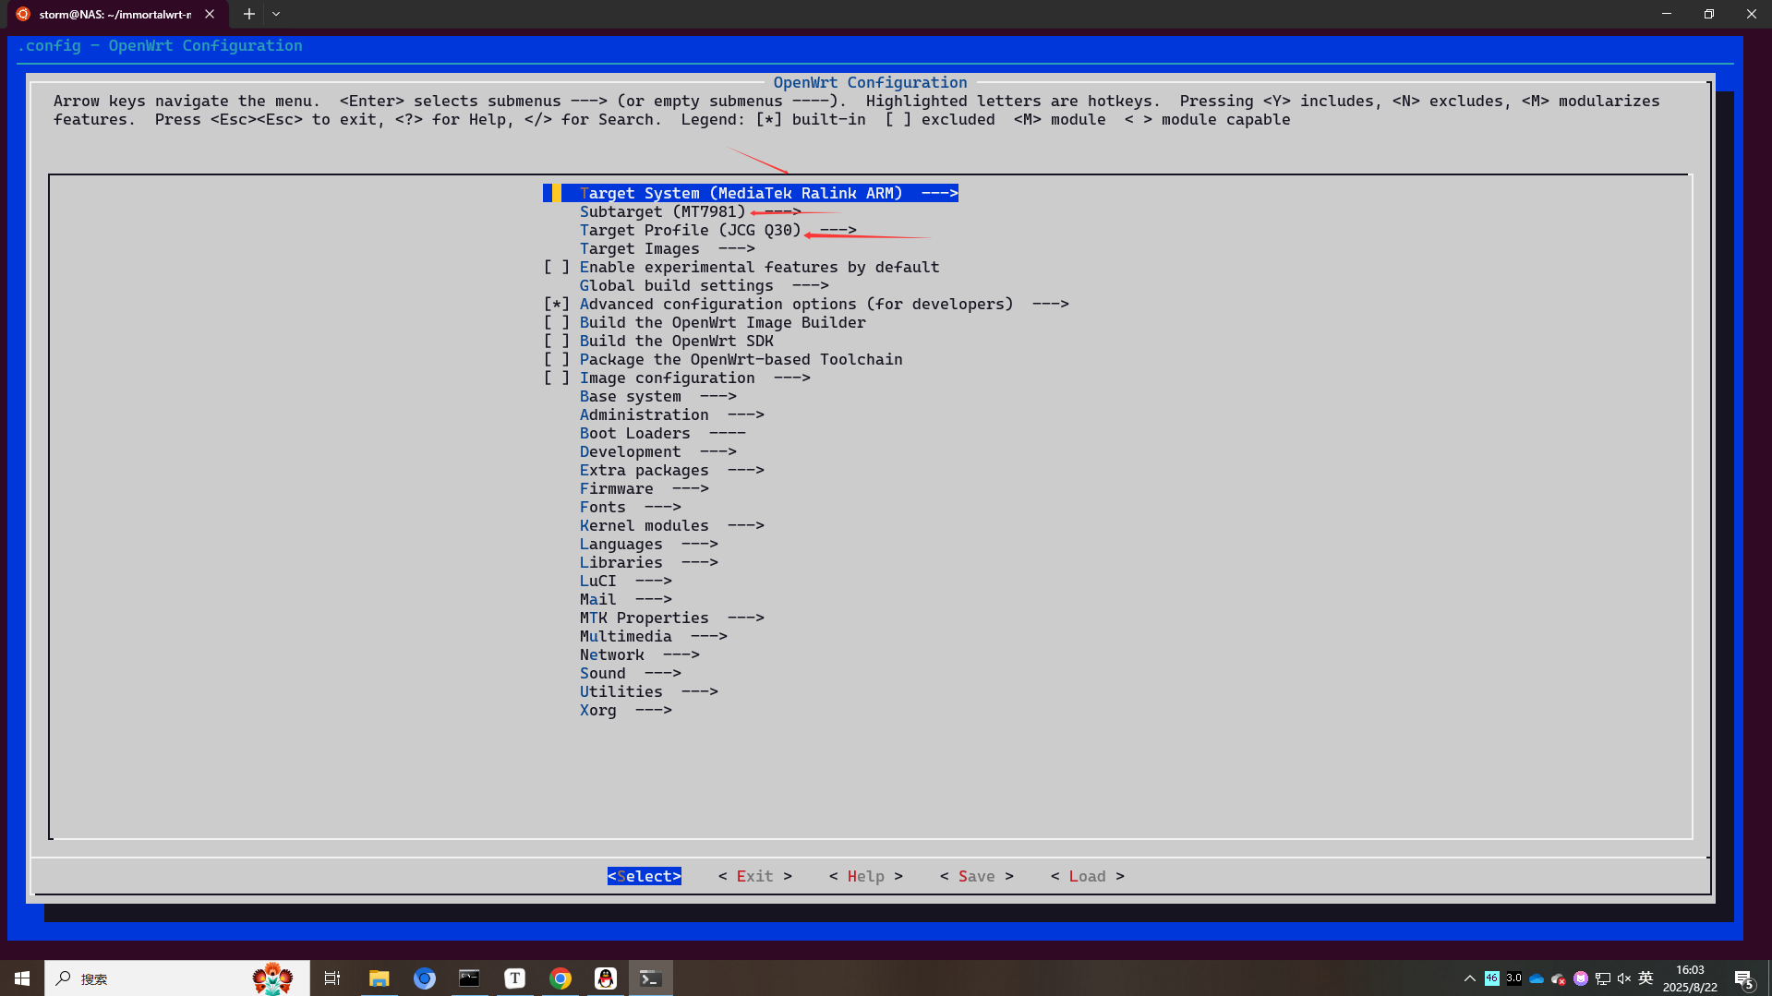Image resolution: width=1772 pixels, height=996 pixels.
Task: Open File Explorer from the taskbar
Action: (x=379, y=978)
